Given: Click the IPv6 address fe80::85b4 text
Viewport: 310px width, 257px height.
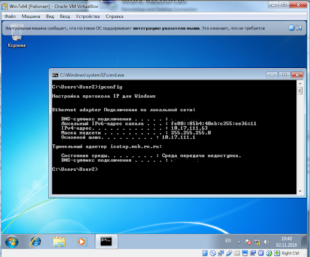Looking at the screenshot, I should (214, 123).
